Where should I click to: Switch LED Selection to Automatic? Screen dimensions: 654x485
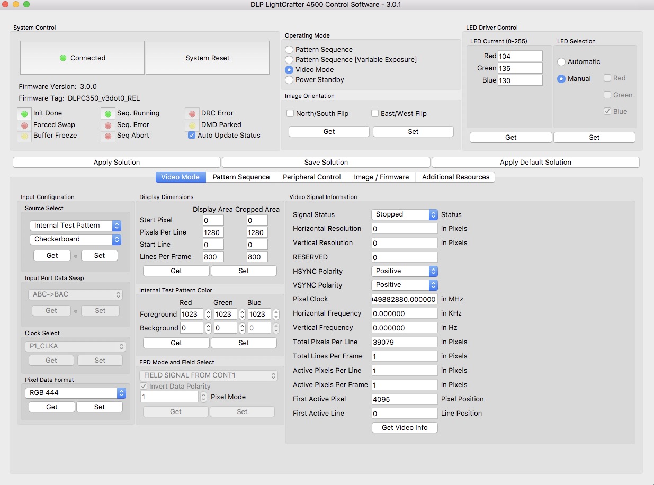click(561, 61)
